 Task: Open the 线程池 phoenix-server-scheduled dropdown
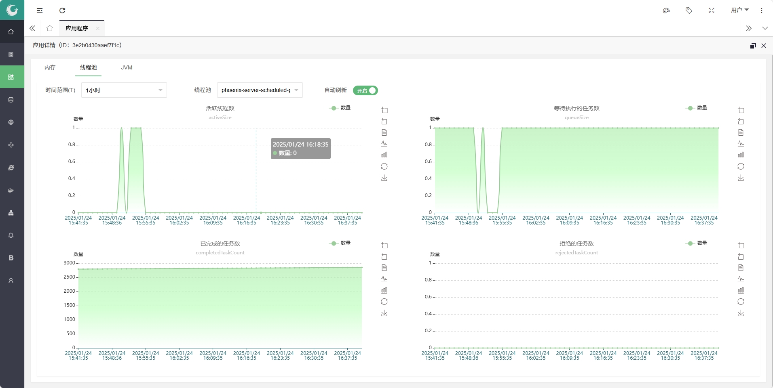(260, 90)
